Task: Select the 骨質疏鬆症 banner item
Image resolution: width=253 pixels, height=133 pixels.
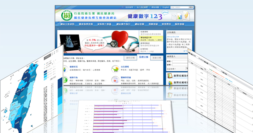Action: [x=151, y=44]
